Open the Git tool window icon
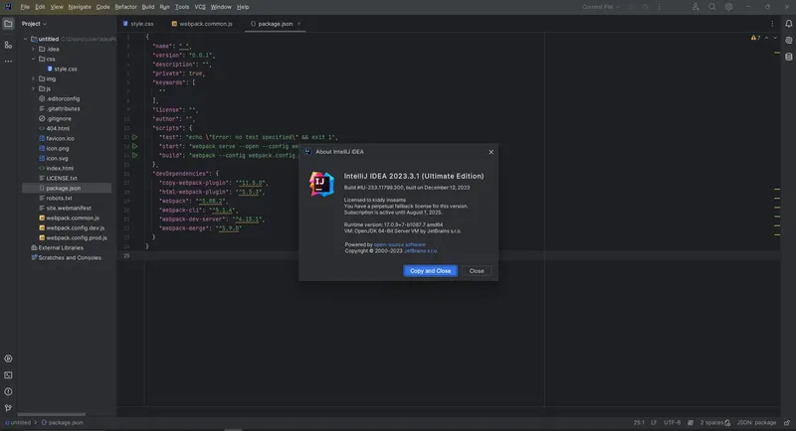Image resolution: width=796 pixels, height=431 pixels. (x=8, y=408)
